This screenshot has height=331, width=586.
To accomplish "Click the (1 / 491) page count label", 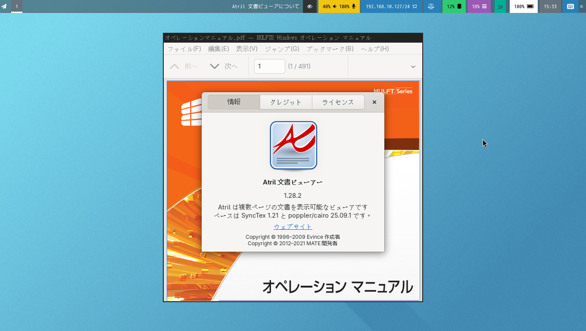I will 299,66.
